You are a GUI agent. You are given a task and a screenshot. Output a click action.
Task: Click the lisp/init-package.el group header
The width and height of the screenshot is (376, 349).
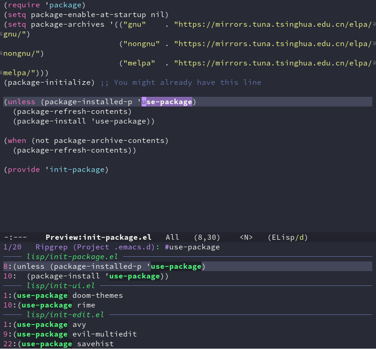click(x=72, y=257)
